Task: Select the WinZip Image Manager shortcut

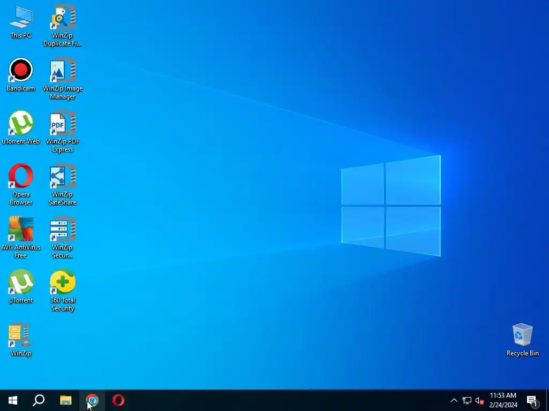Action: pyautogui.click(x=63, y=79)
